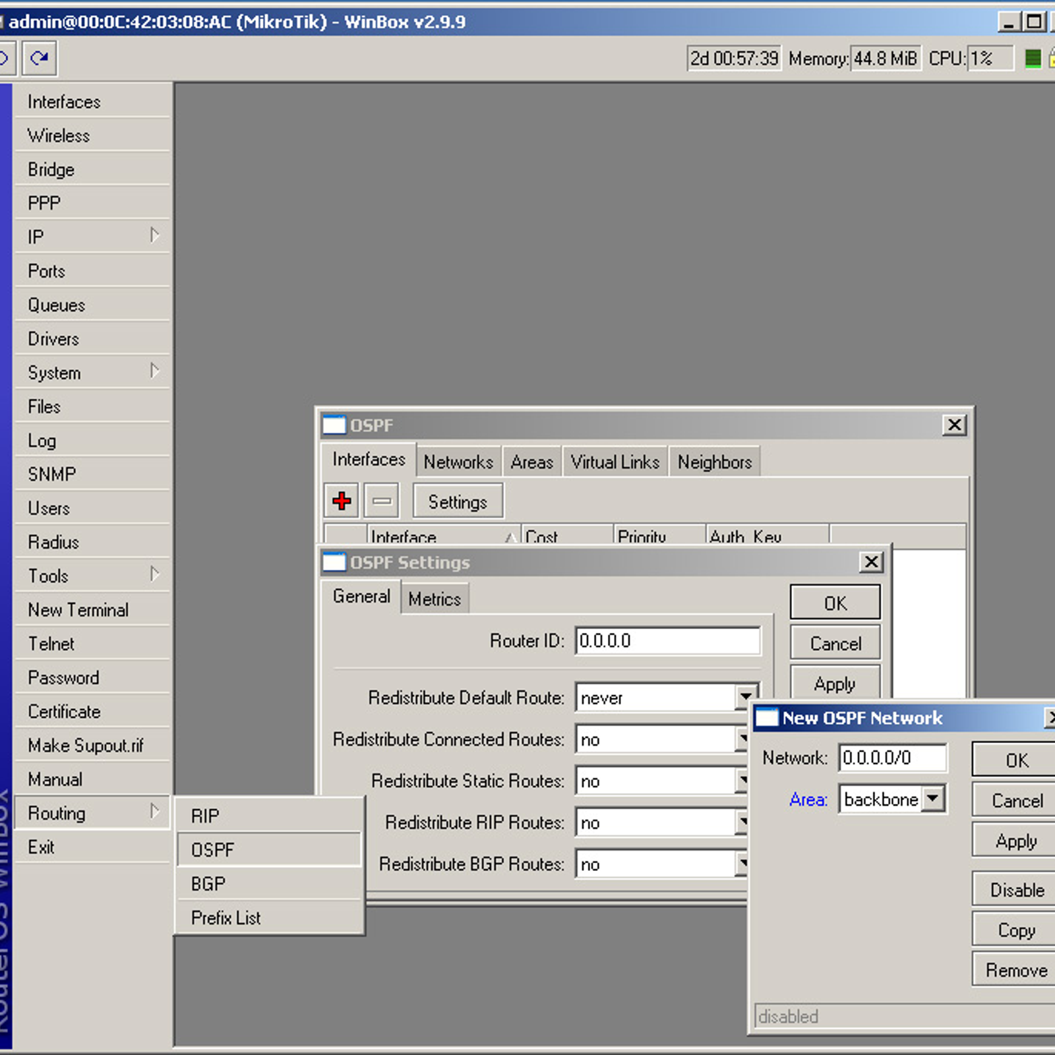Image resolution: width=1055 pixels, height=1055 pixels.
Task: Switch to the Virtual Links tab
Action: click(615, 462)
